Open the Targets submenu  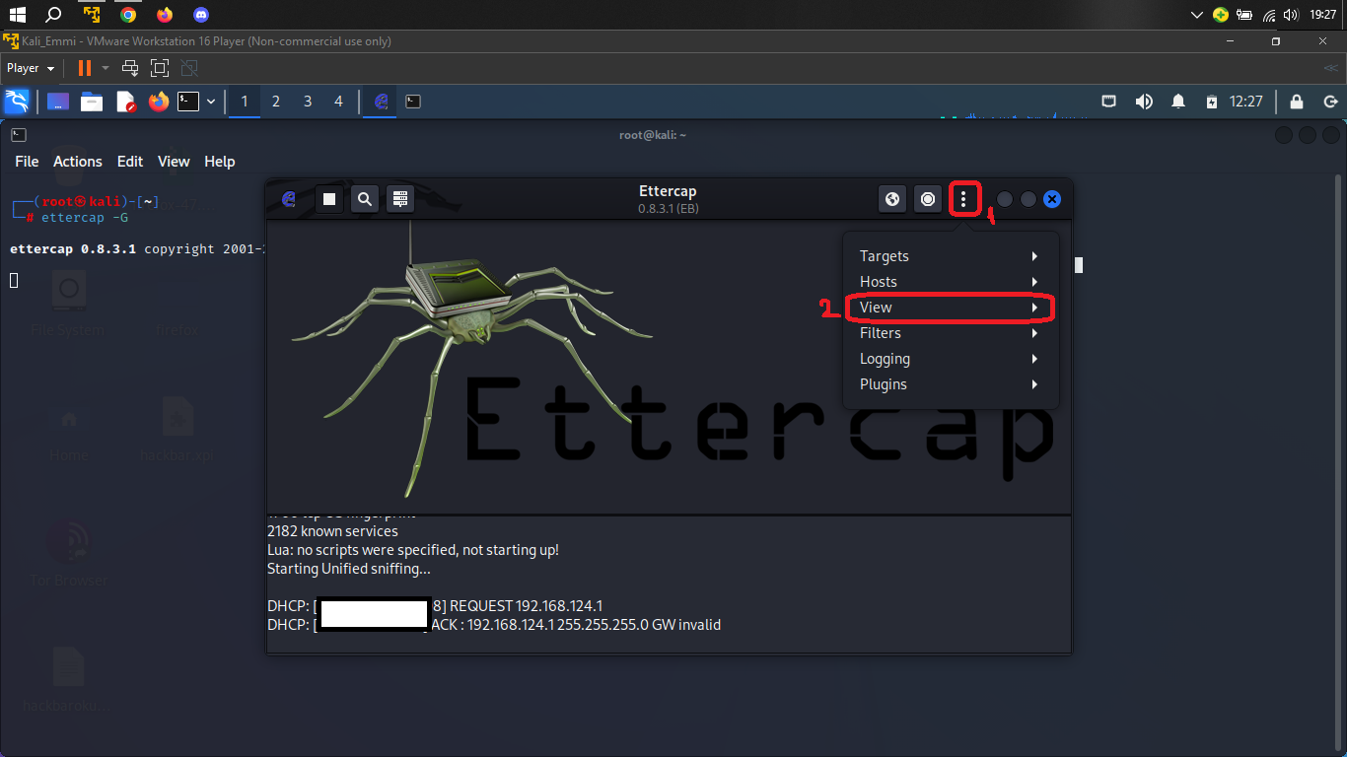click(x=951, y=256)
